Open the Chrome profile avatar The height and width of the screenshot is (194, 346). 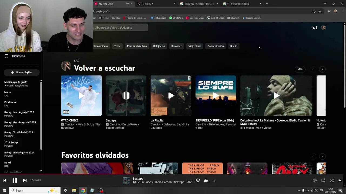pos(335,11)
